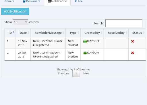Click ICAPSOFT logo icon in row 2

pyautogui.click(x=85, y=53)
